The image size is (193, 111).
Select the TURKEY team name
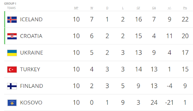30,69
